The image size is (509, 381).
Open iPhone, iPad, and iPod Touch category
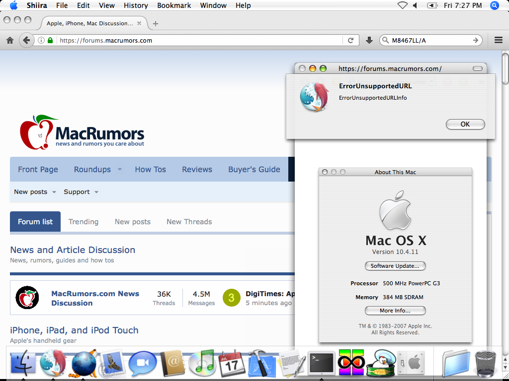click(75, 330)
